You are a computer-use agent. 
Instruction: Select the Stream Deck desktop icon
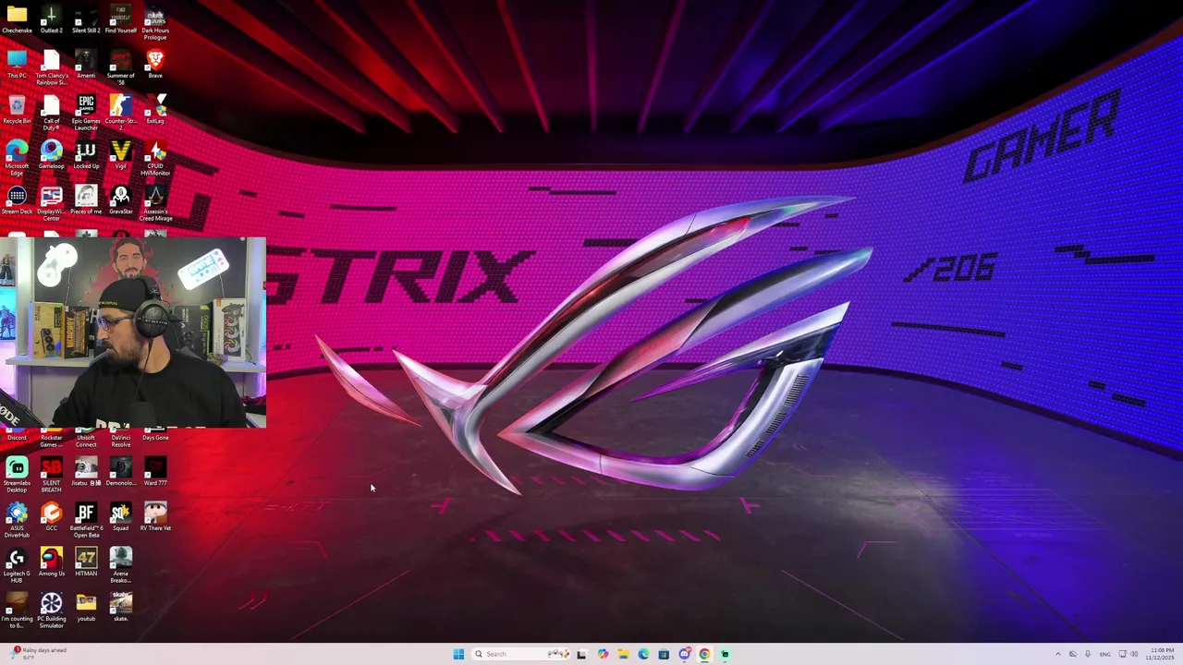(17, 200)
